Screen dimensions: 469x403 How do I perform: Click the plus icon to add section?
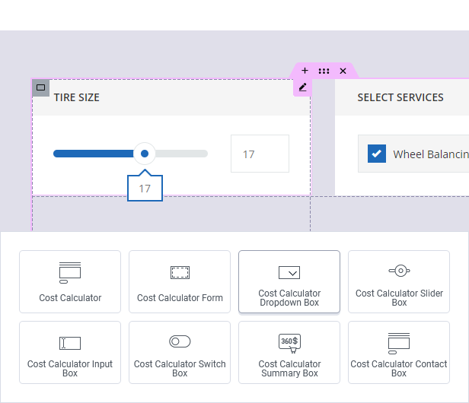tap(305, 71)
